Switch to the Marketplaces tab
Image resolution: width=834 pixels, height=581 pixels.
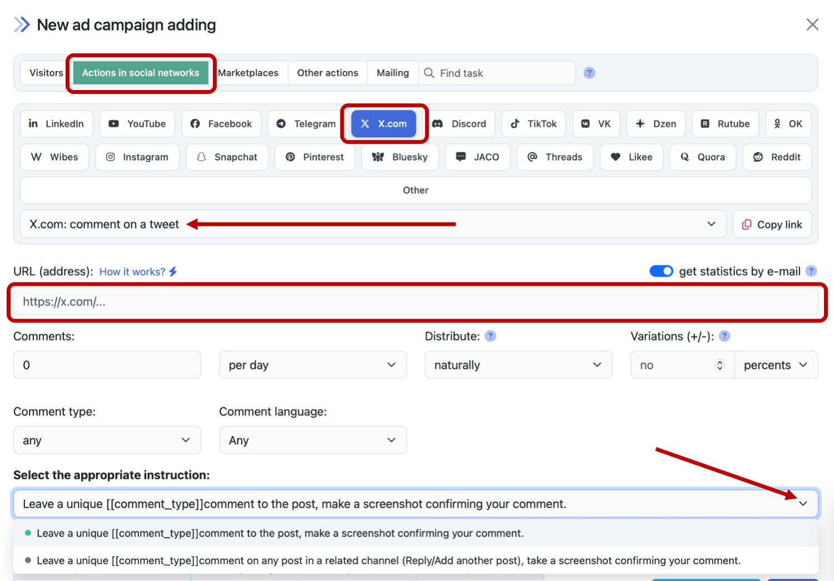[249, 73]
